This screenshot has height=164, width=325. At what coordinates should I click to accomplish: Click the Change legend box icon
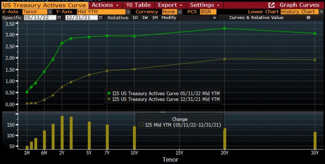[141, 125]
